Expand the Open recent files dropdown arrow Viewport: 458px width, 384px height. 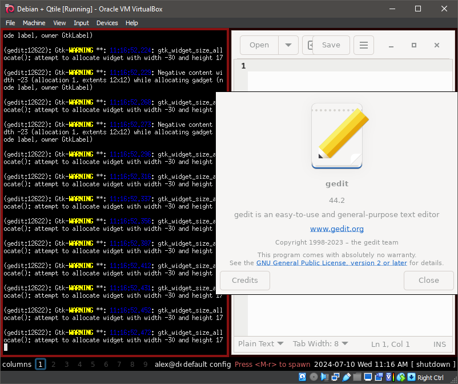click(x=288, y=45)
